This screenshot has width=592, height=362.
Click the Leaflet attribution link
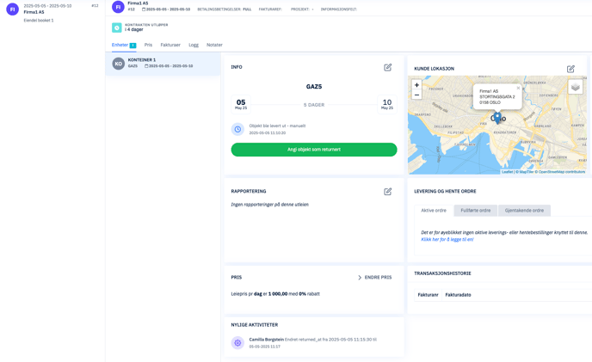(507, 172)
